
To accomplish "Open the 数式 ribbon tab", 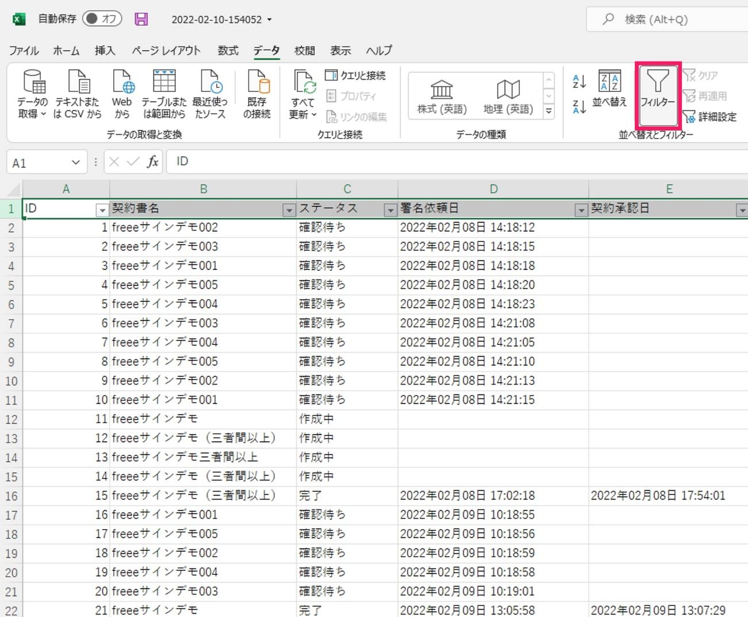I will (x=228, y=51).
